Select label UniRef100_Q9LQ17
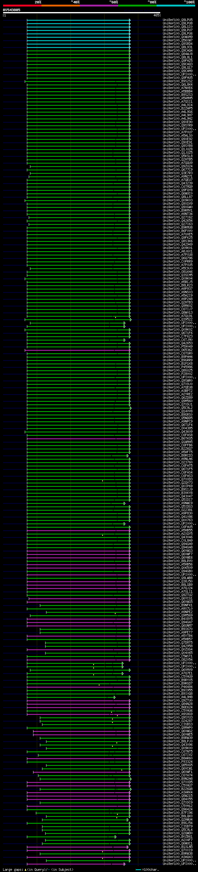Screen dimensions: 198x872 click(x=178, y=67)
